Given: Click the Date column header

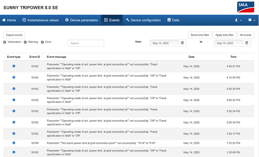Looking at the screenshot, I should point(191,57).
